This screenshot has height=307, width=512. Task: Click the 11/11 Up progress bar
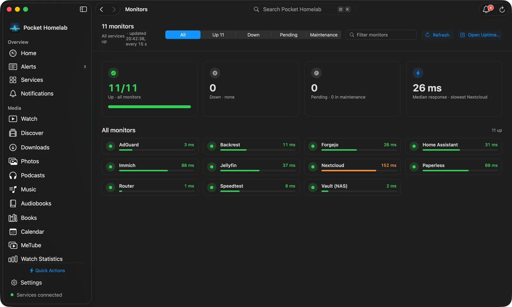pyautogui.click(x=149, y=107)
